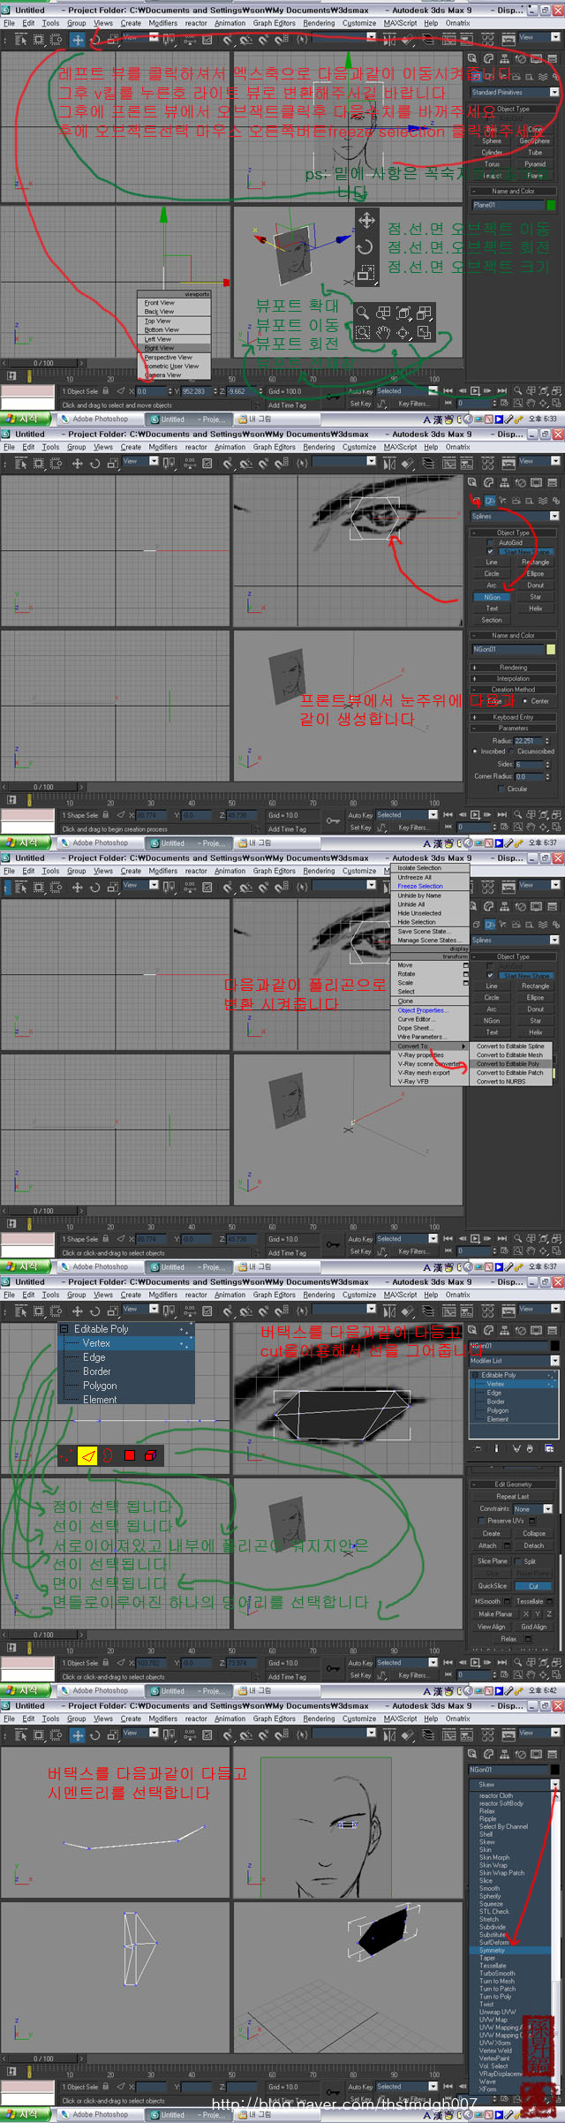The width and height of the screenshot is (565, 2123).
Task: Open Hierarchy panel tab in NGon Parameters screen
Action: [503, 482]
